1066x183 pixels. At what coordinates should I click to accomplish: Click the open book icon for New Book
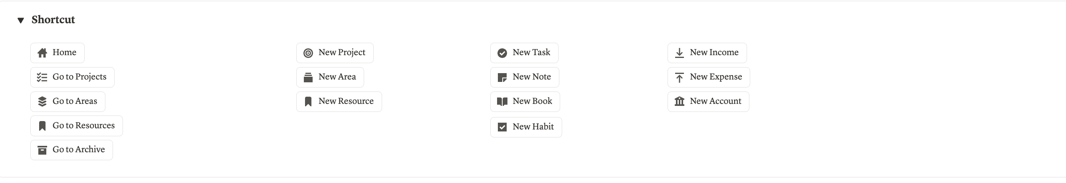(502, 102)
